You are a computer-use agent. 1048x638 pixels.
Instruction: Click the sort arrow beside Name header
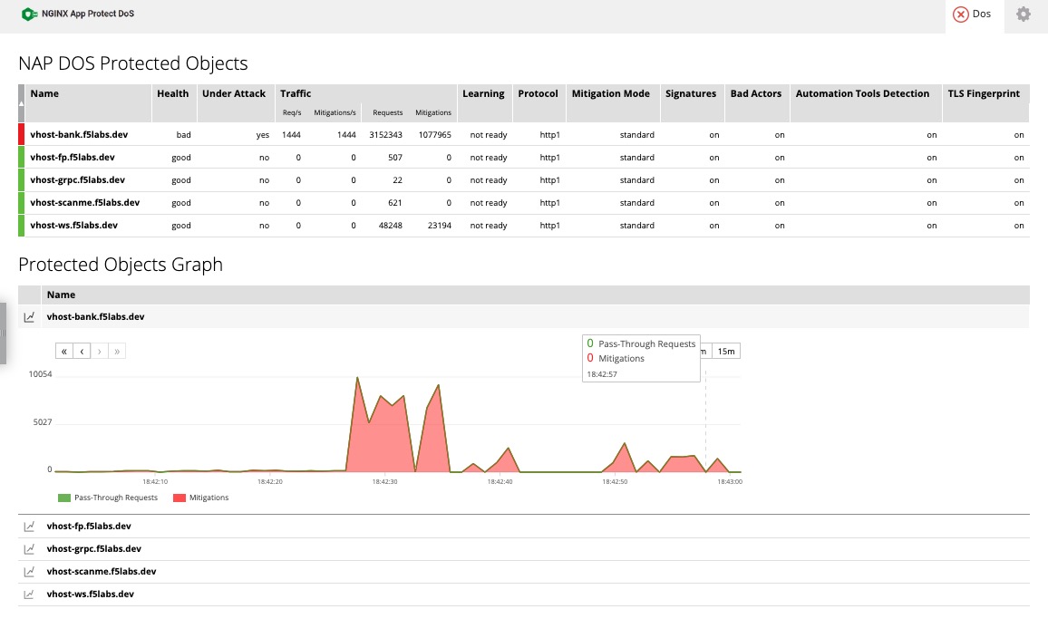(x=22, y=103)
